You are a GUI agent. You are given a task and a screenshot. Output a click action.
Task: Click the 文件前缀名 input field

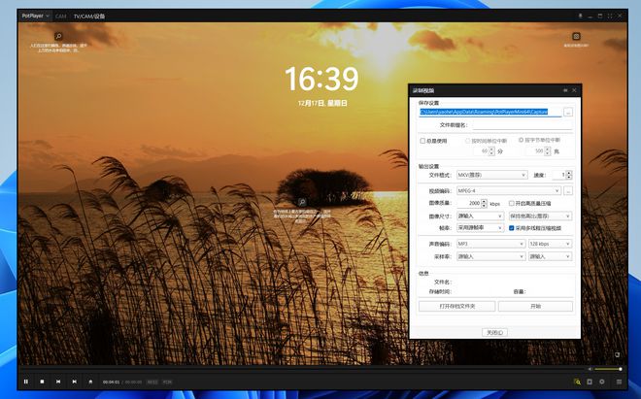[x=523, y=125]
